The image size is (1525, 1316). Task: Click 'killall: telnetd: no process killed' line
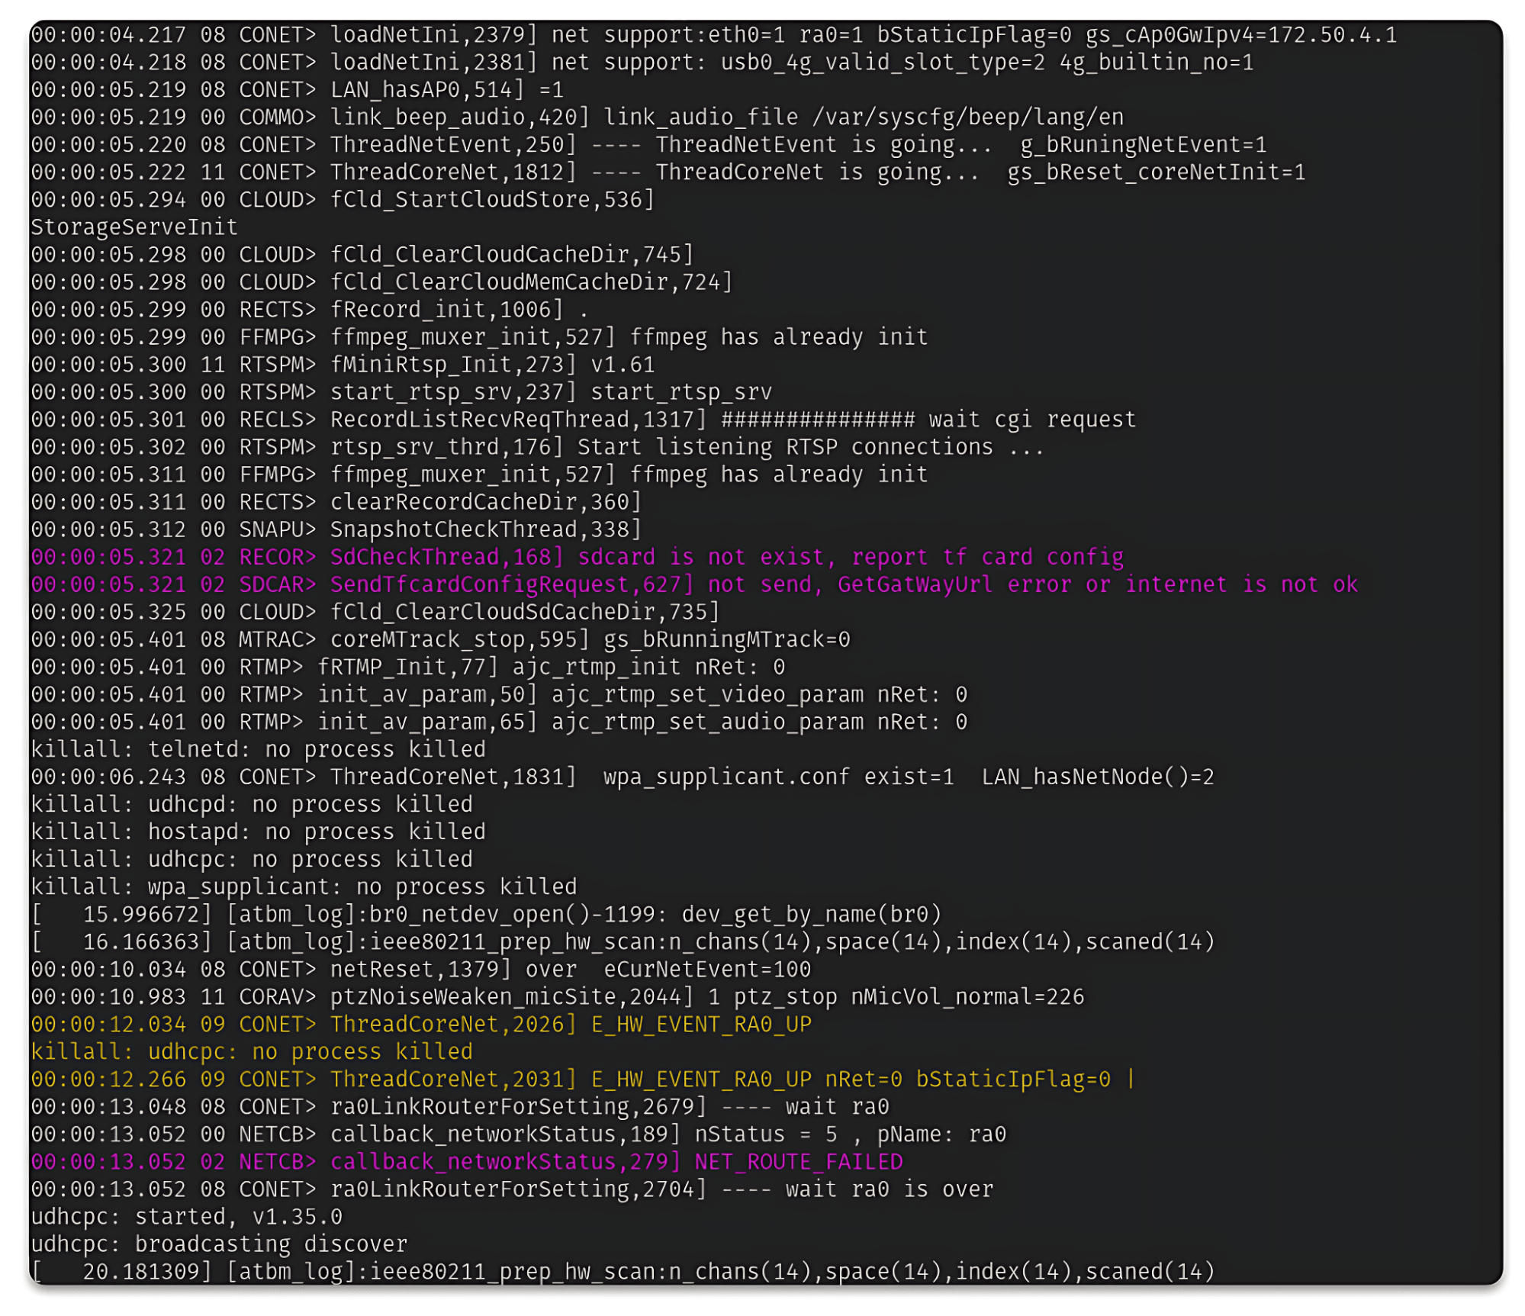point(258,749)
